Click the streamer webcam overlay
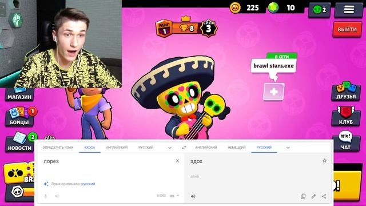 coord(61,44)
